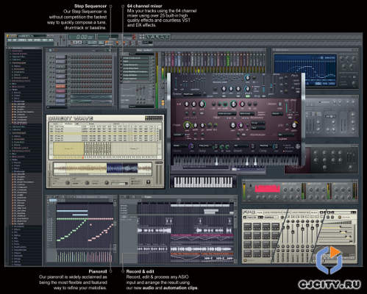Open the FILE menu

[10, 40]
